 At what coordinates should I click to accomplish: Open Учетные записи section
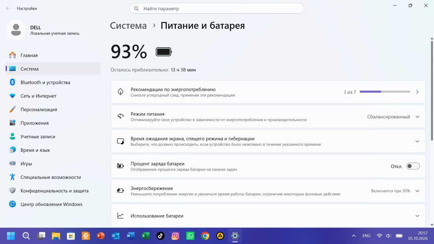click(x=53, y=137)
